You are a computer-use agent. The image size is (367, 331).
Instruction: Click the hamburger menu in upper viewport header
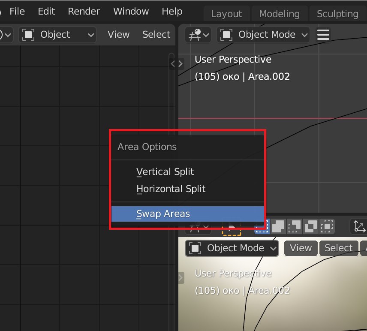click(x=323, y=35)
